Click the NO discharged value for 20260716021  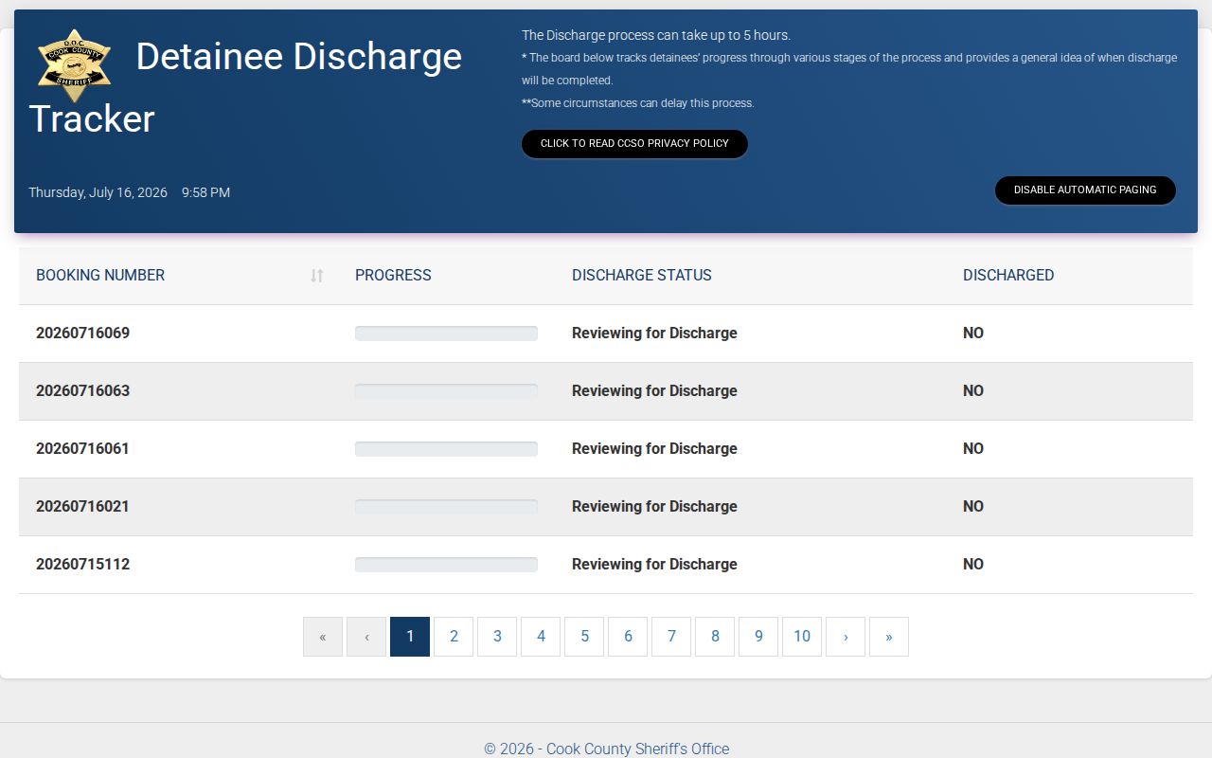(x=973, y=507)
